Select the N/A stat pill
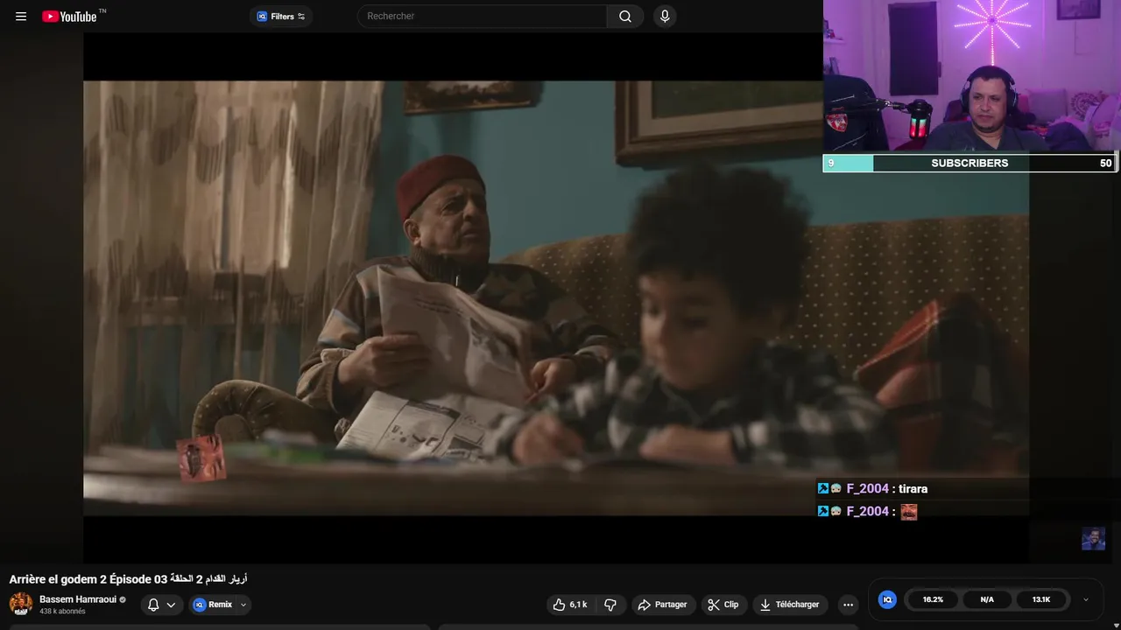The image size is (1121, 630). tap(987, 599)
